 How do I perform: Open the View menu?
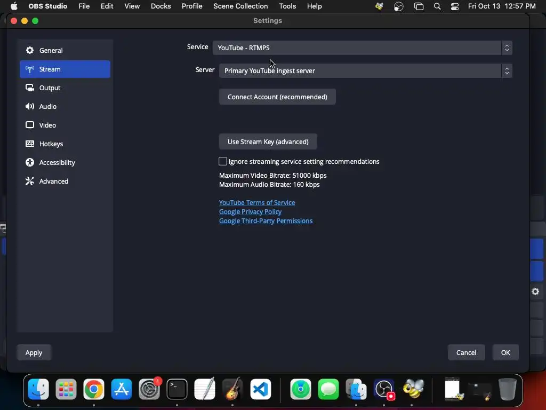coord(132,6)
